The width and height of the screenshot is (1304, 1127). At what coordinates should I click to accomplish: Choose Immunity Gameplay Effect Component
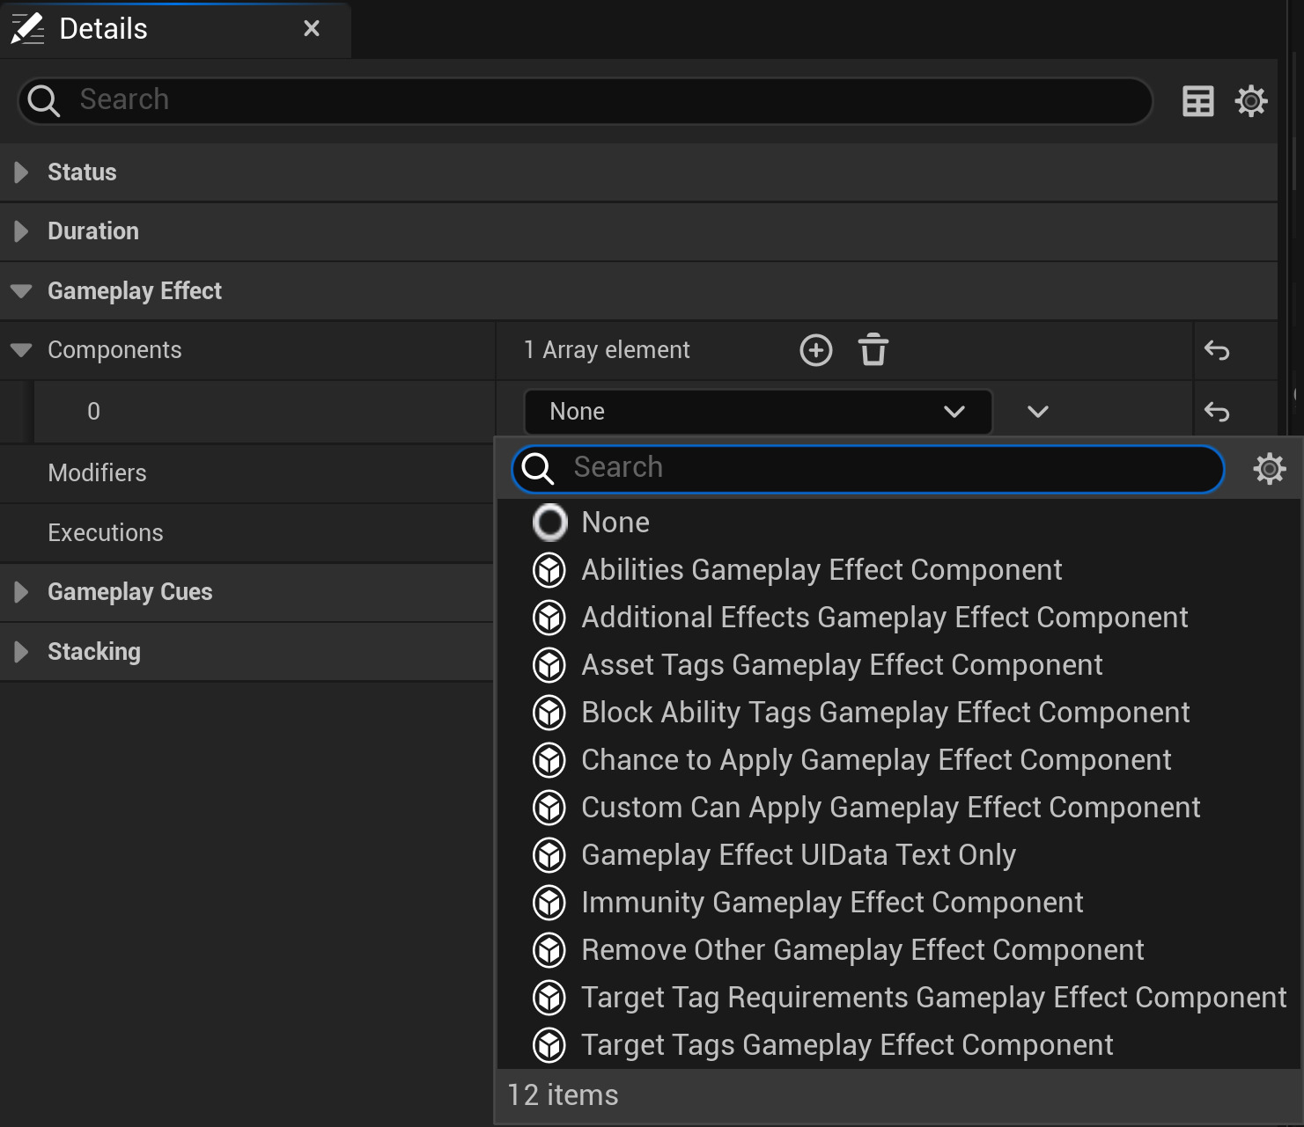pos(898,903)
